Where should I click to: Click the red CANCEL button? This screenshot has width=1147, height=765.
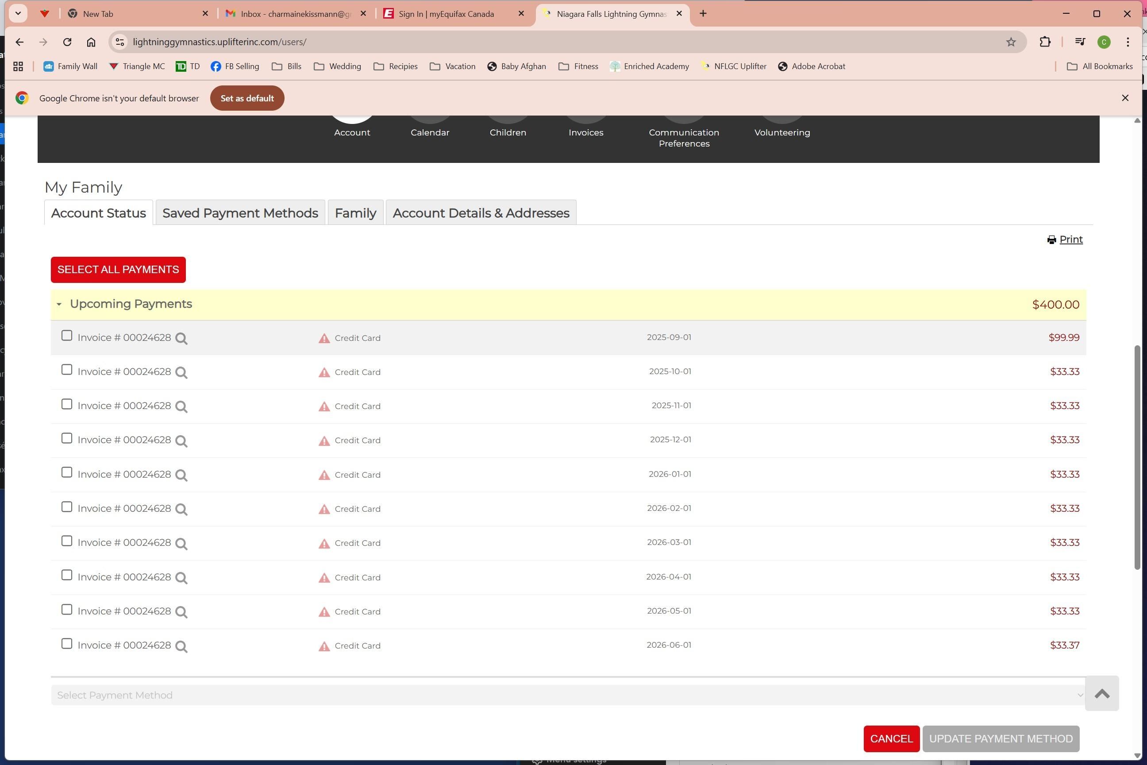click(891, 738)
